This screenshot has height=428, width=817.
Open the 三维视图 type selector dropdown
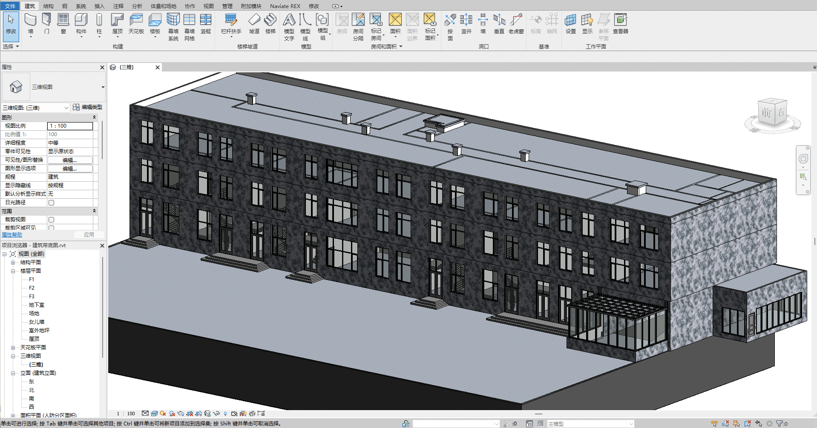click(x=103, y=87)
